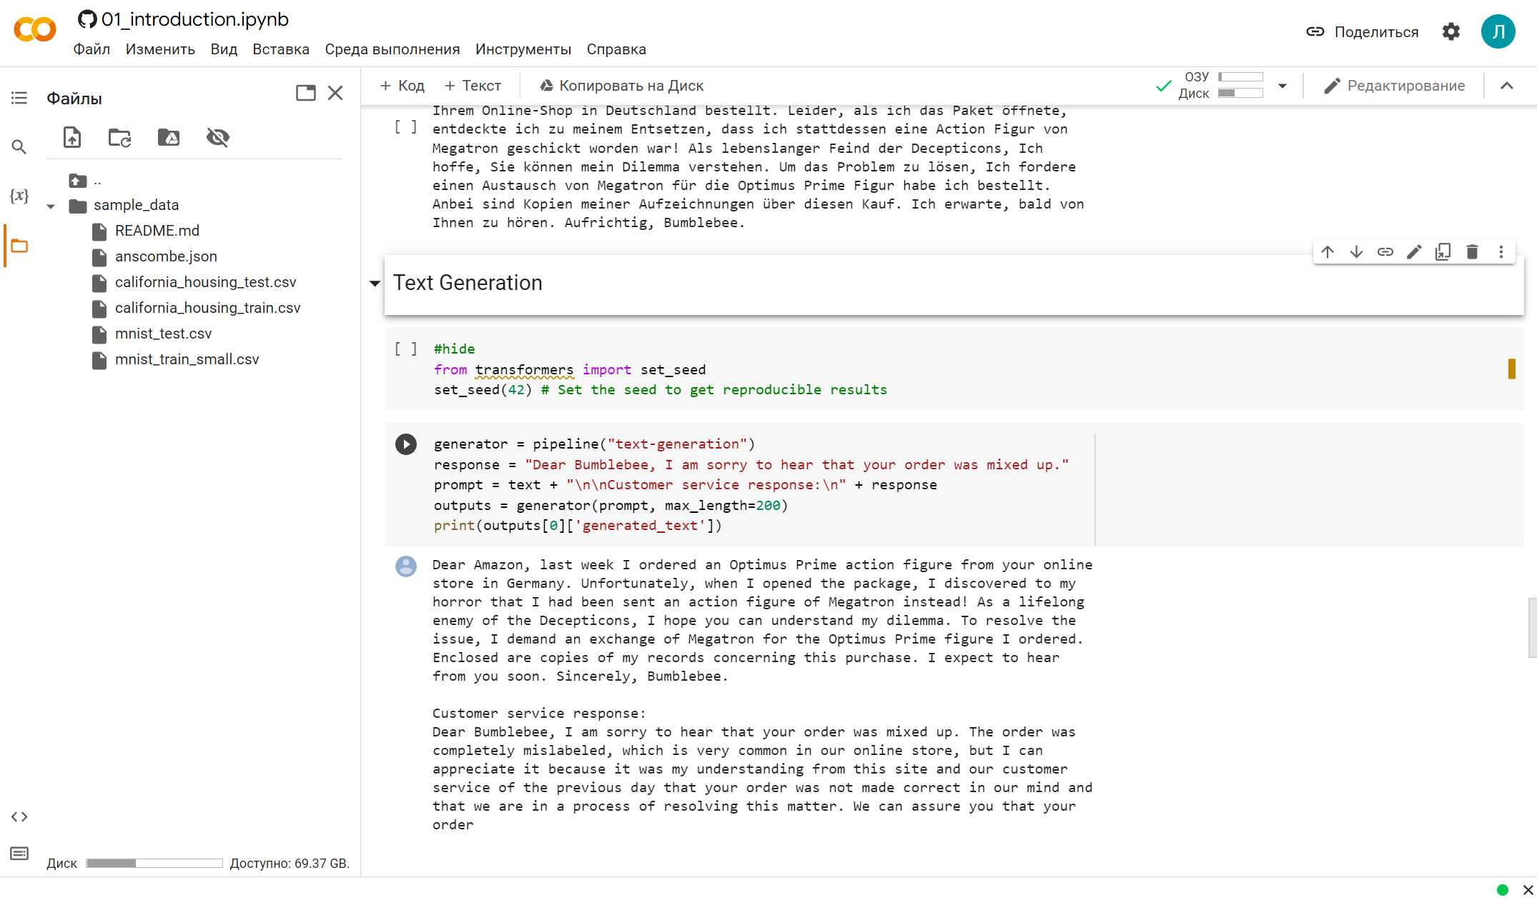Delete the Text Generation cell
Image resolution: width=1537 pixels, height=900 pixels.
1472,252
